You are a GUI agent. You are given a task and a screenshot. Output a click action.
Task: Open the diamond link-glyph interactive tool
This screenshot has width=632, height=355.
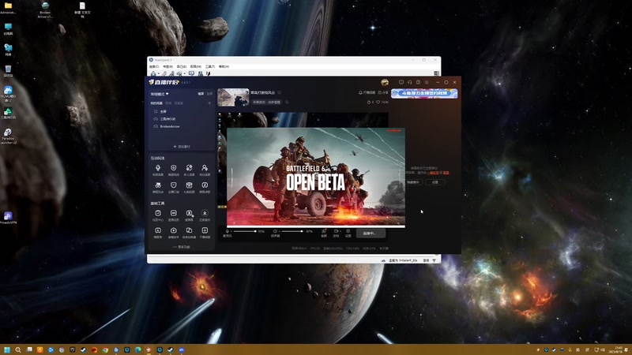pos(189,170)
